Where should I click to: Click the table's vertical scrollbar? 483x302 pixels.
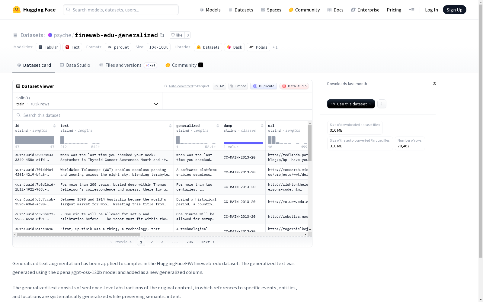click(310, 143)
